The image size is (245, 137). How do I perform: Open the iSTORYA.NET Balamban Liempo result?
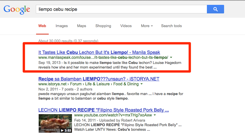(99, 79)
